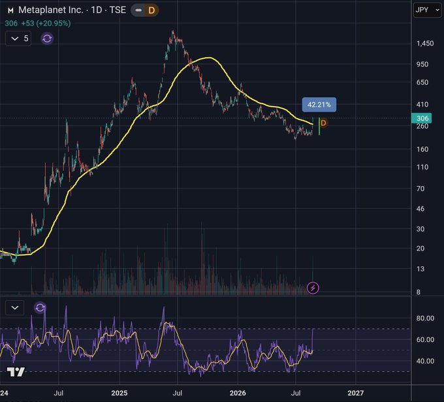Click the 30 price axis label

tap(420, 229)
